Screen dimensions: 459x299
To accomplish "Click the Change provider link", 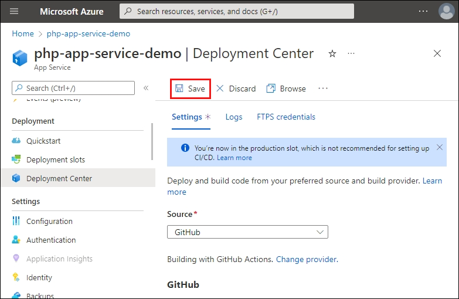I will pos(306,259).
